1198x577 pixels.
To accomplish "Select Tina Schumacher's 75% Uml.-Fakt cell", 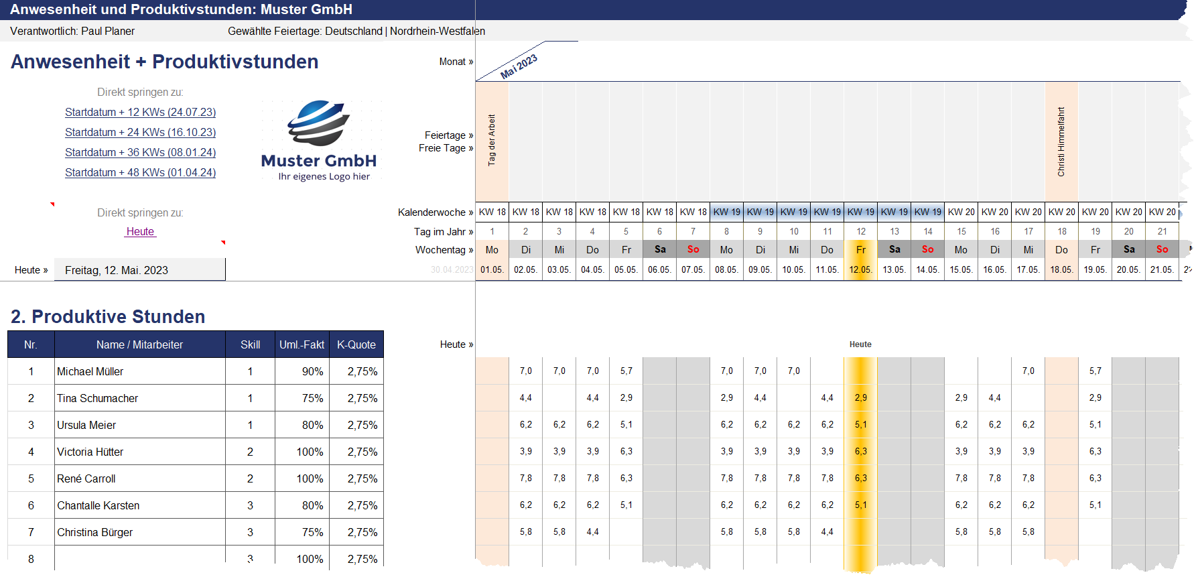I will coord(302,398).
